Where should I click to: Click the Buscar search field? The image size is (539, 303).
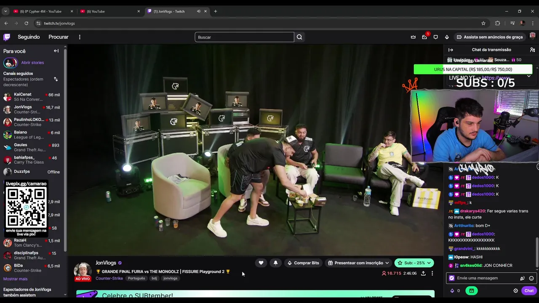tap(244, 37)
